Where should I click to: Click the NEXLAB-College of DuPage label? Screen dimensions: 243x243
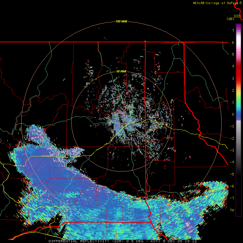pyautogui.click(x=215, y=3)
